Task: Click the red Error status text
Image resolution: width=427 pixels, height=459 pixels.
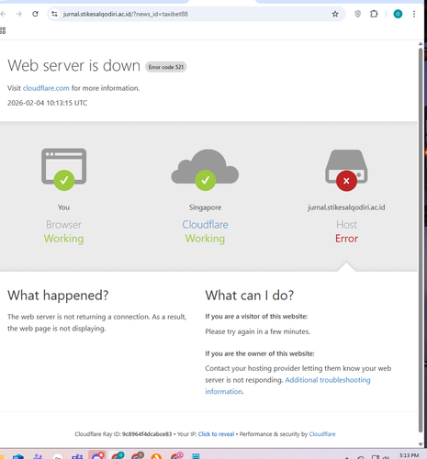Action: pyautogui.click(x=346, y=239)
